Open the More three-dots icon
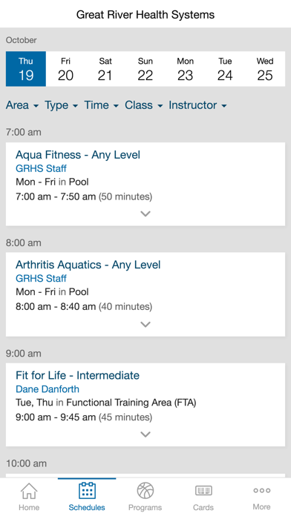This screenshot has height=516, width=291. click(x=261, y=490)
